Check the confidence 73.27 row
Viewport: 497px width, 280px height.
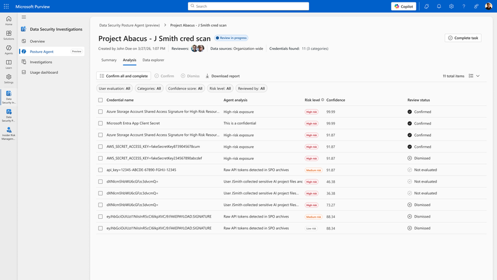tap(100, 205)
